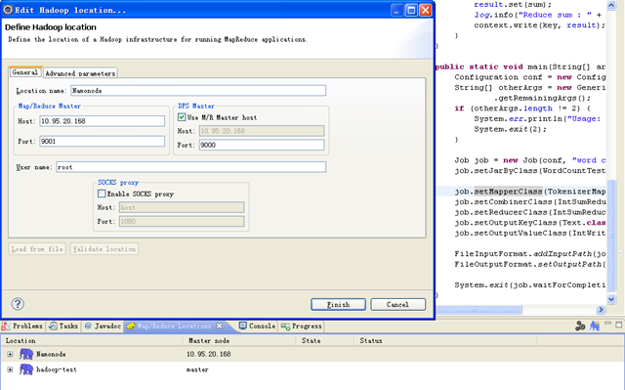The width and height of the screenshot is (625, 390).
Task: Click the Map/Reduce Master Port field
Action: coord(102,141)
